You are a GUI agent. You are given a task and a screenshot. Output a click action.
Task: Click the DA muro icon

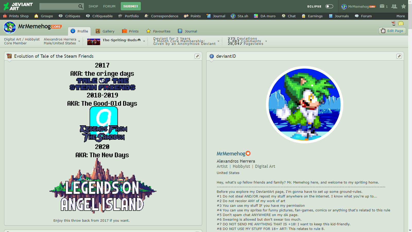(x=256, y=16)
